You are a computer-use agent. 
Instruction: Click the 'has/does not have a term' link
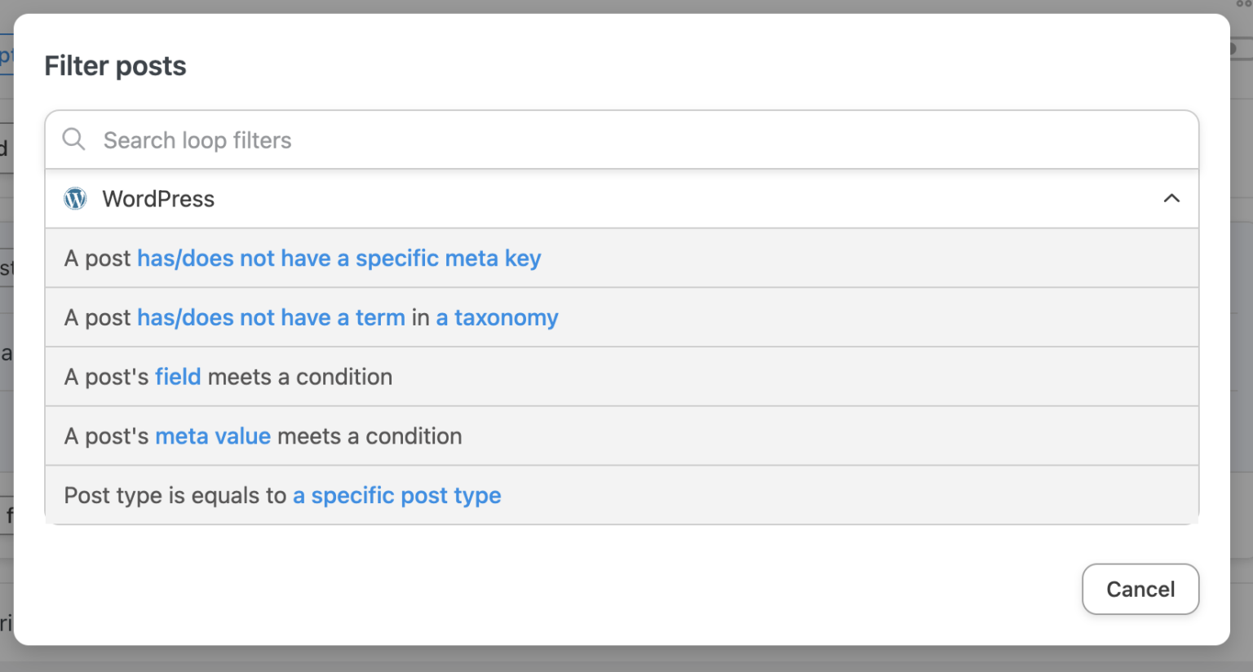pyautogui.click(x=271, y=317)
